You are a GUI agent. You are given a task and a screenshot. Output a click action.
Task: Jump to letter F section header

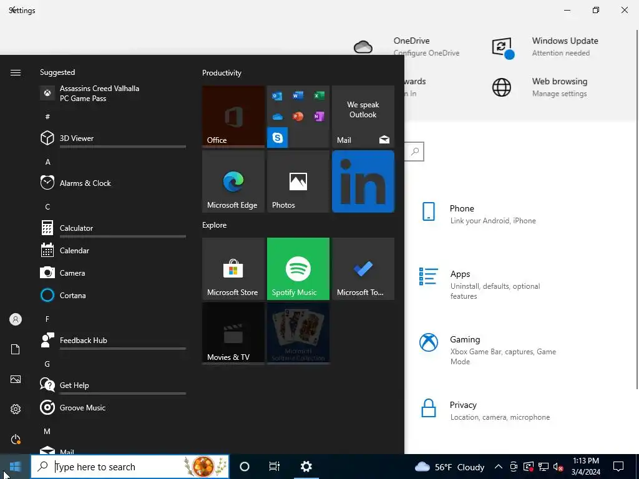(x=47, y=319)
